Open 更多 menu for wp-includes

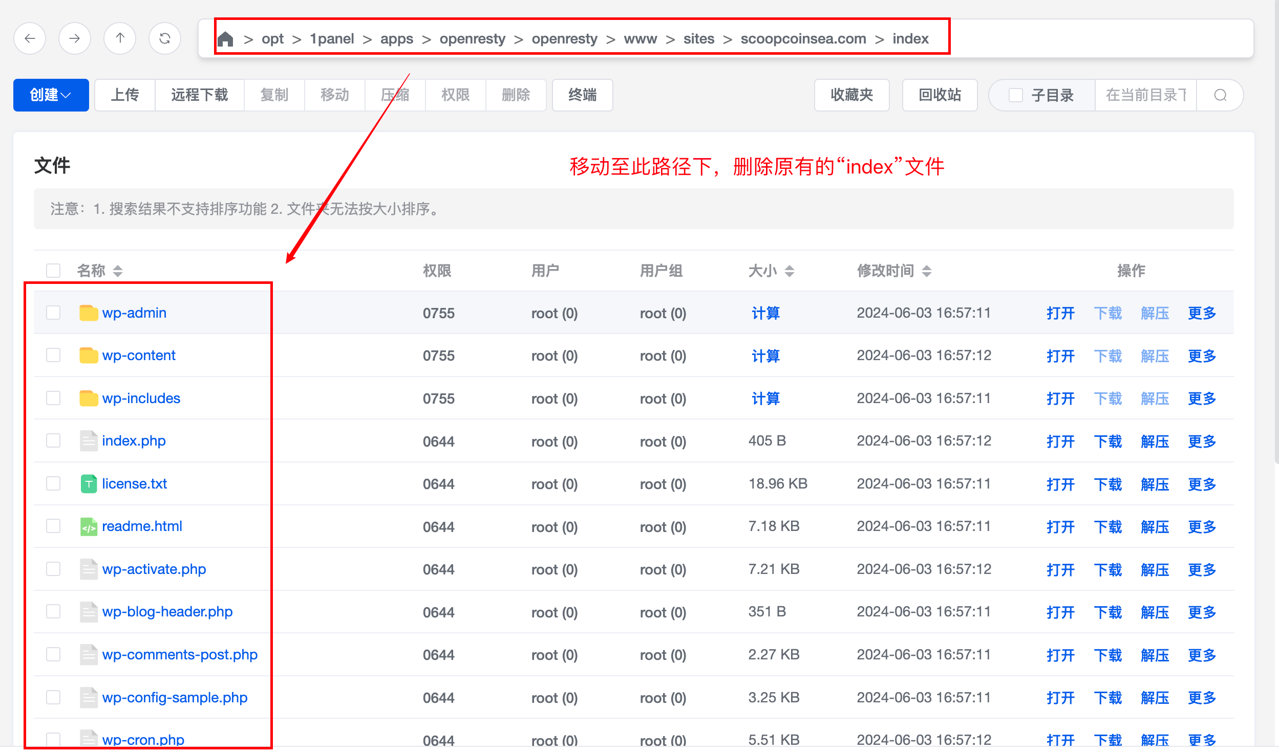[x=1202, y=398]
